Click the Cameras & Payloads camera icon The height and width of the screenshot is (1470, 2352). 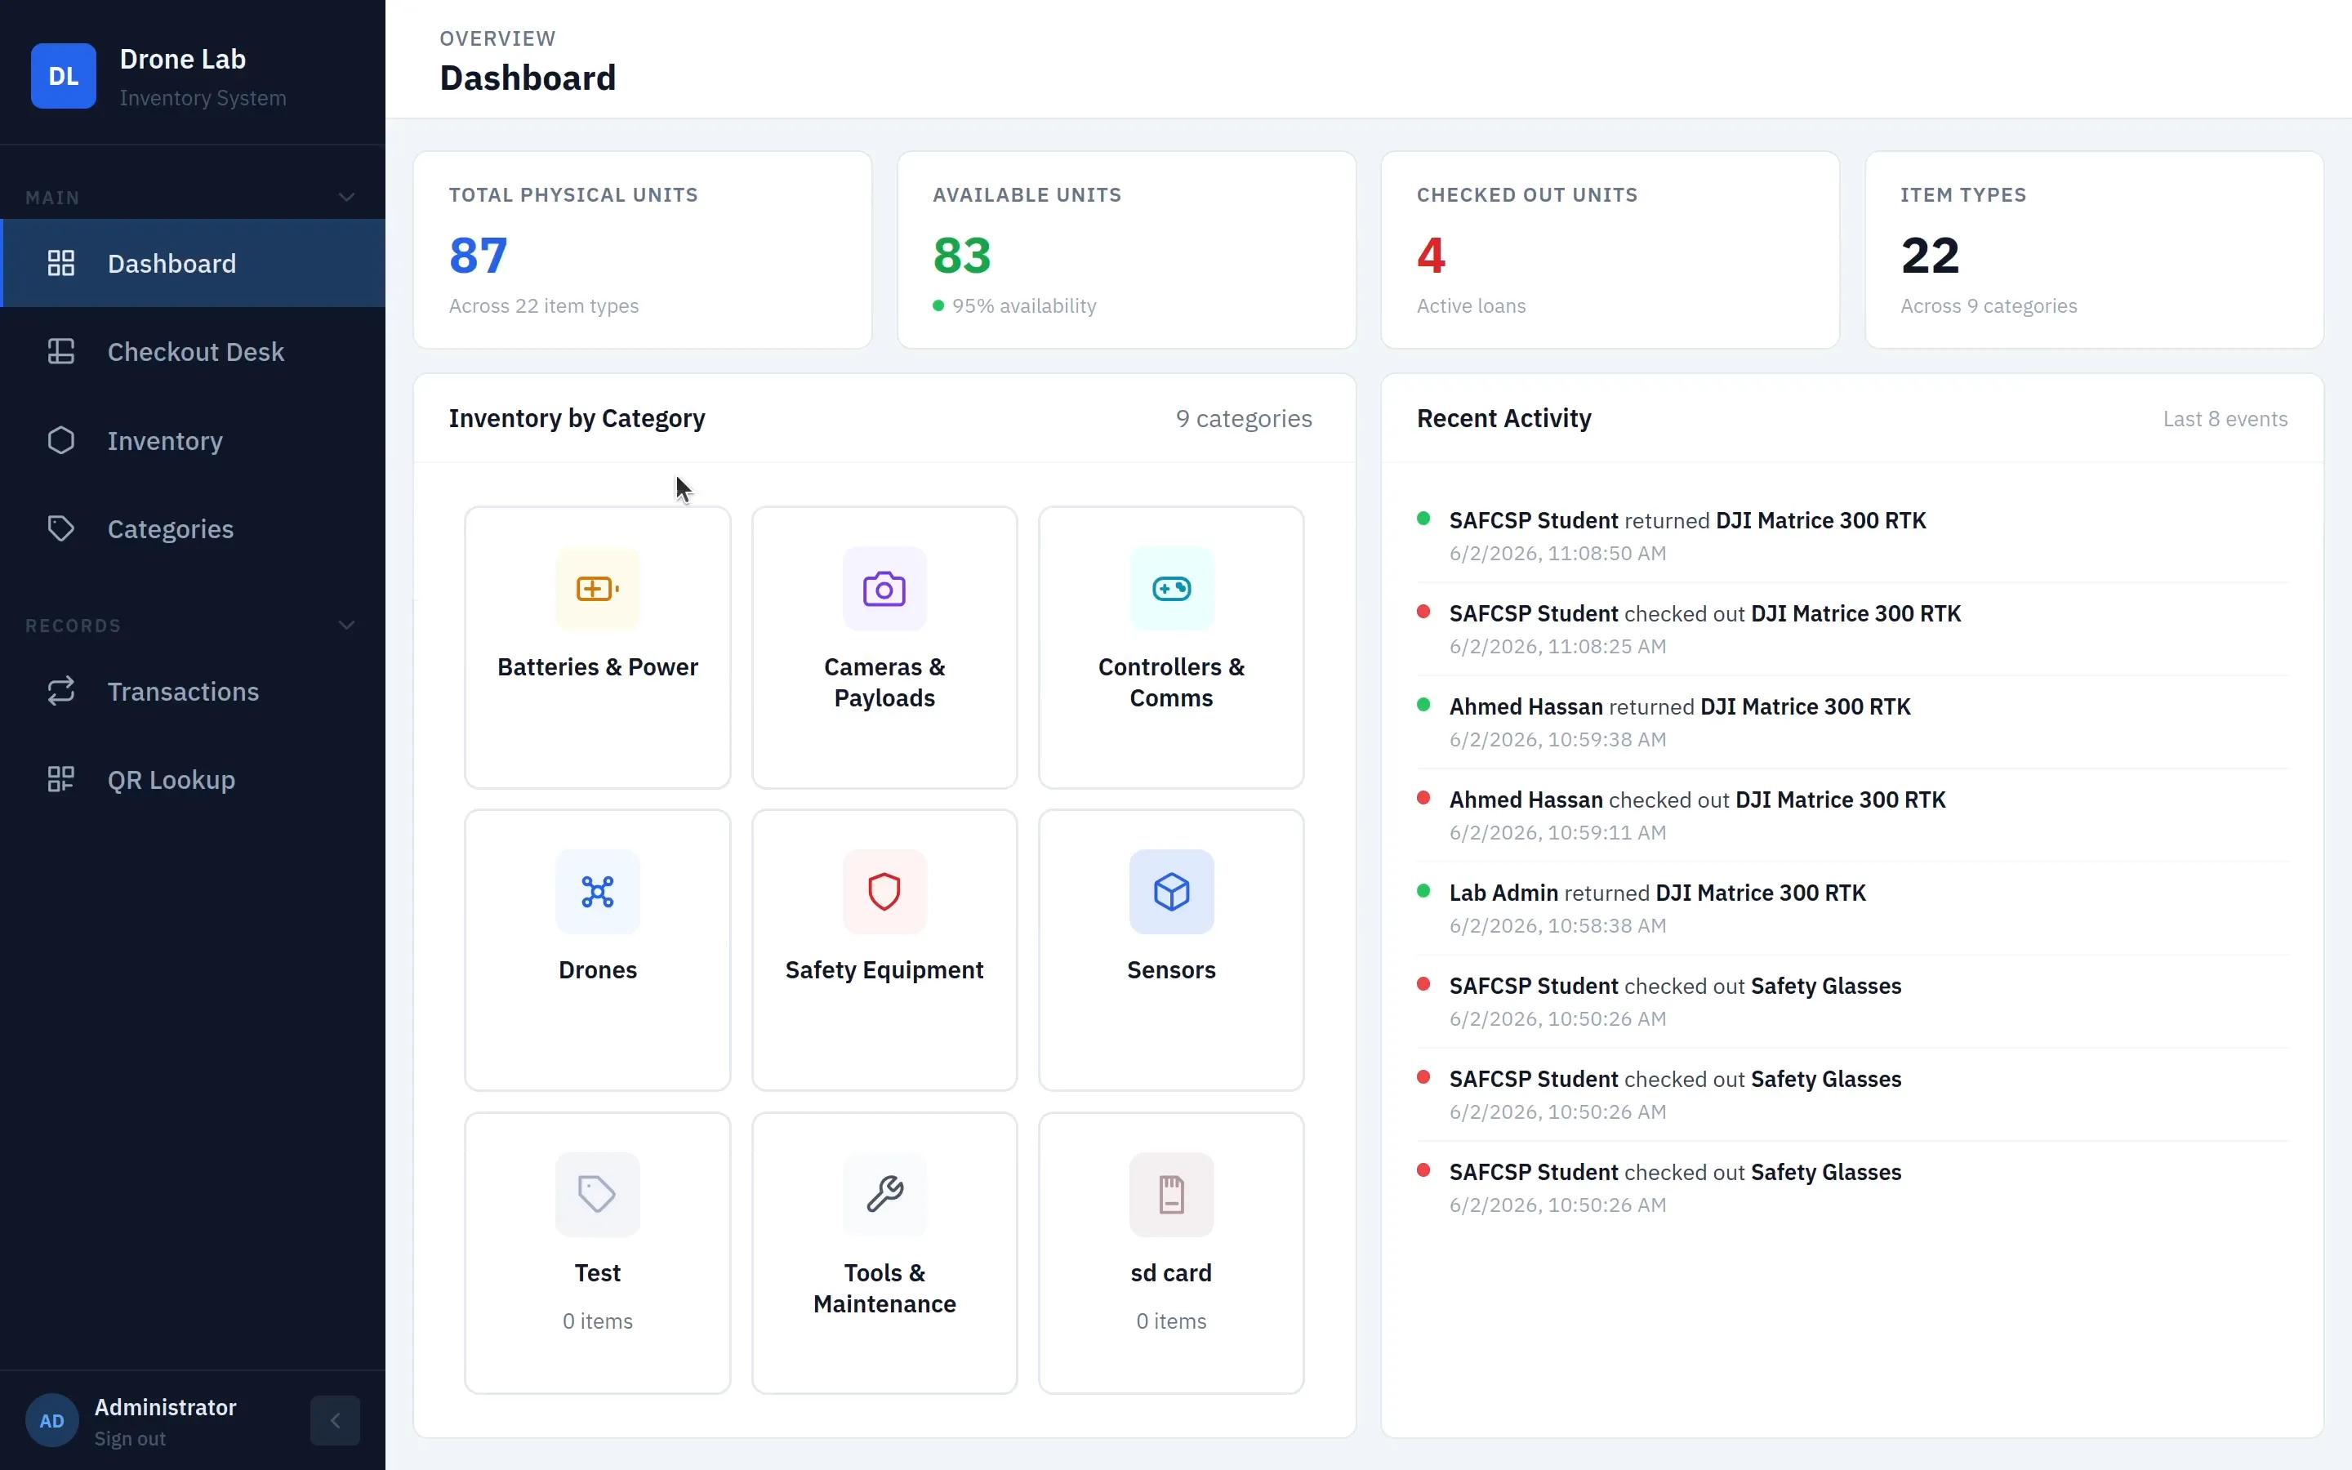tap(884, 589)
